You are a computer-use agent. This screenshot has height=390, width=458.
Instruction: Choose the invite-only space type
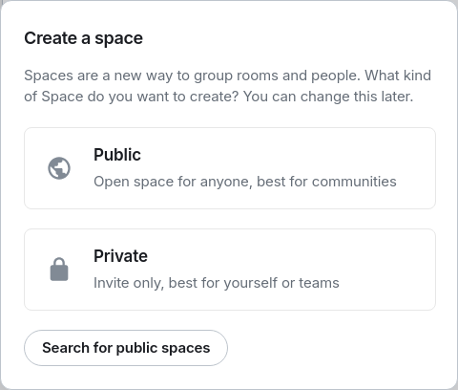230,270
